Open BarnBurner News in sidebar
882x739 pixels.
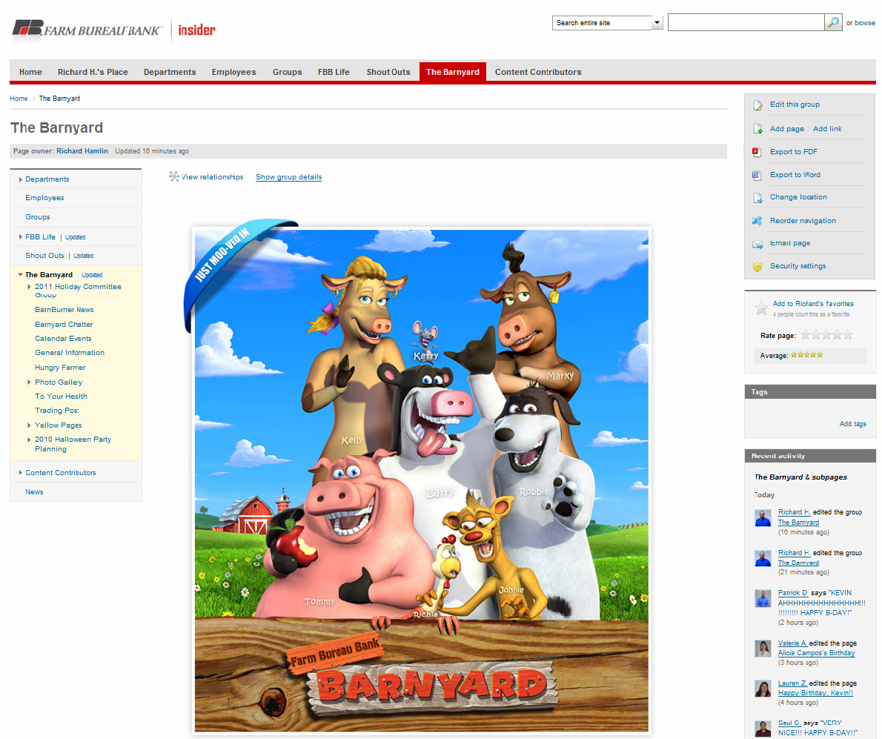coord(64,310)
